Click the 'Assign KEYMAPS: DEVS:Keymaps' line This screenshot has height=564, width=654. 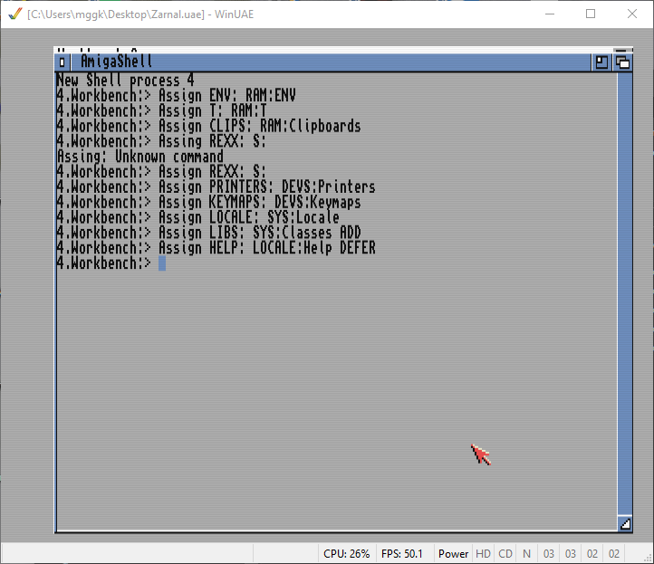pos(208,203)
